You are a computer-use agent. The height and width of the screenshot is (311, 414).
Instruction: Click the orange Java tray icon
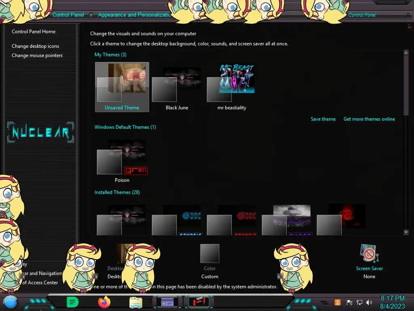pyautogui.click(x=338, y=302)
